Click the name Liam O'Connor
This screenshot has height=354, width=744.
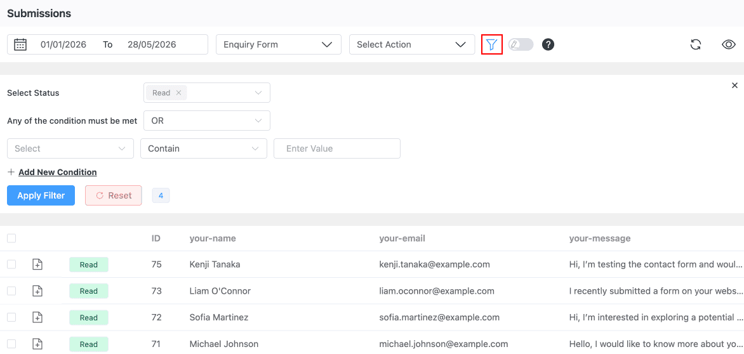tap(220, 291)
